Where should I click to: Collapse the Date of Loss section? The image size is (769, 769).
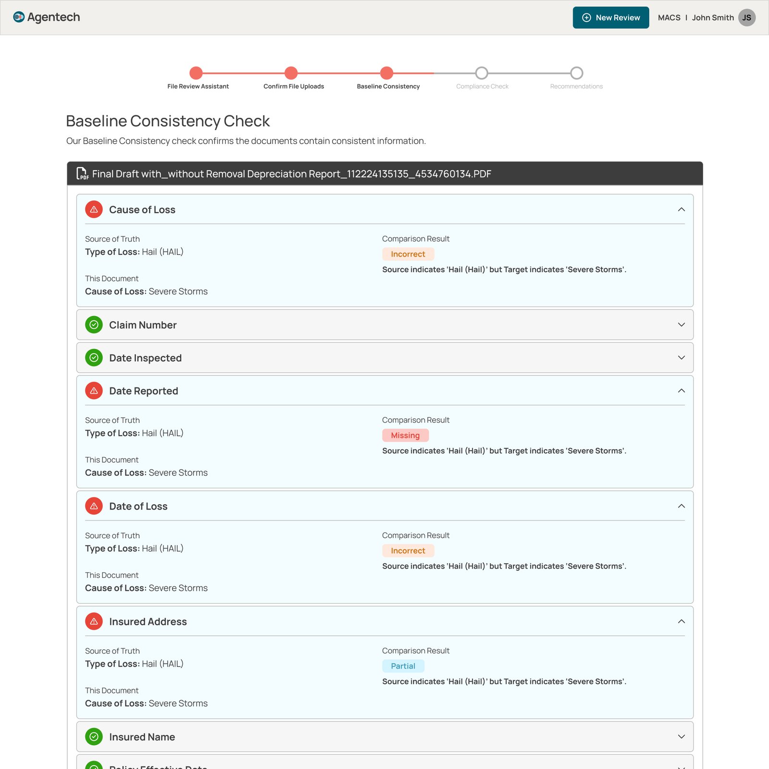click(681, 506)
